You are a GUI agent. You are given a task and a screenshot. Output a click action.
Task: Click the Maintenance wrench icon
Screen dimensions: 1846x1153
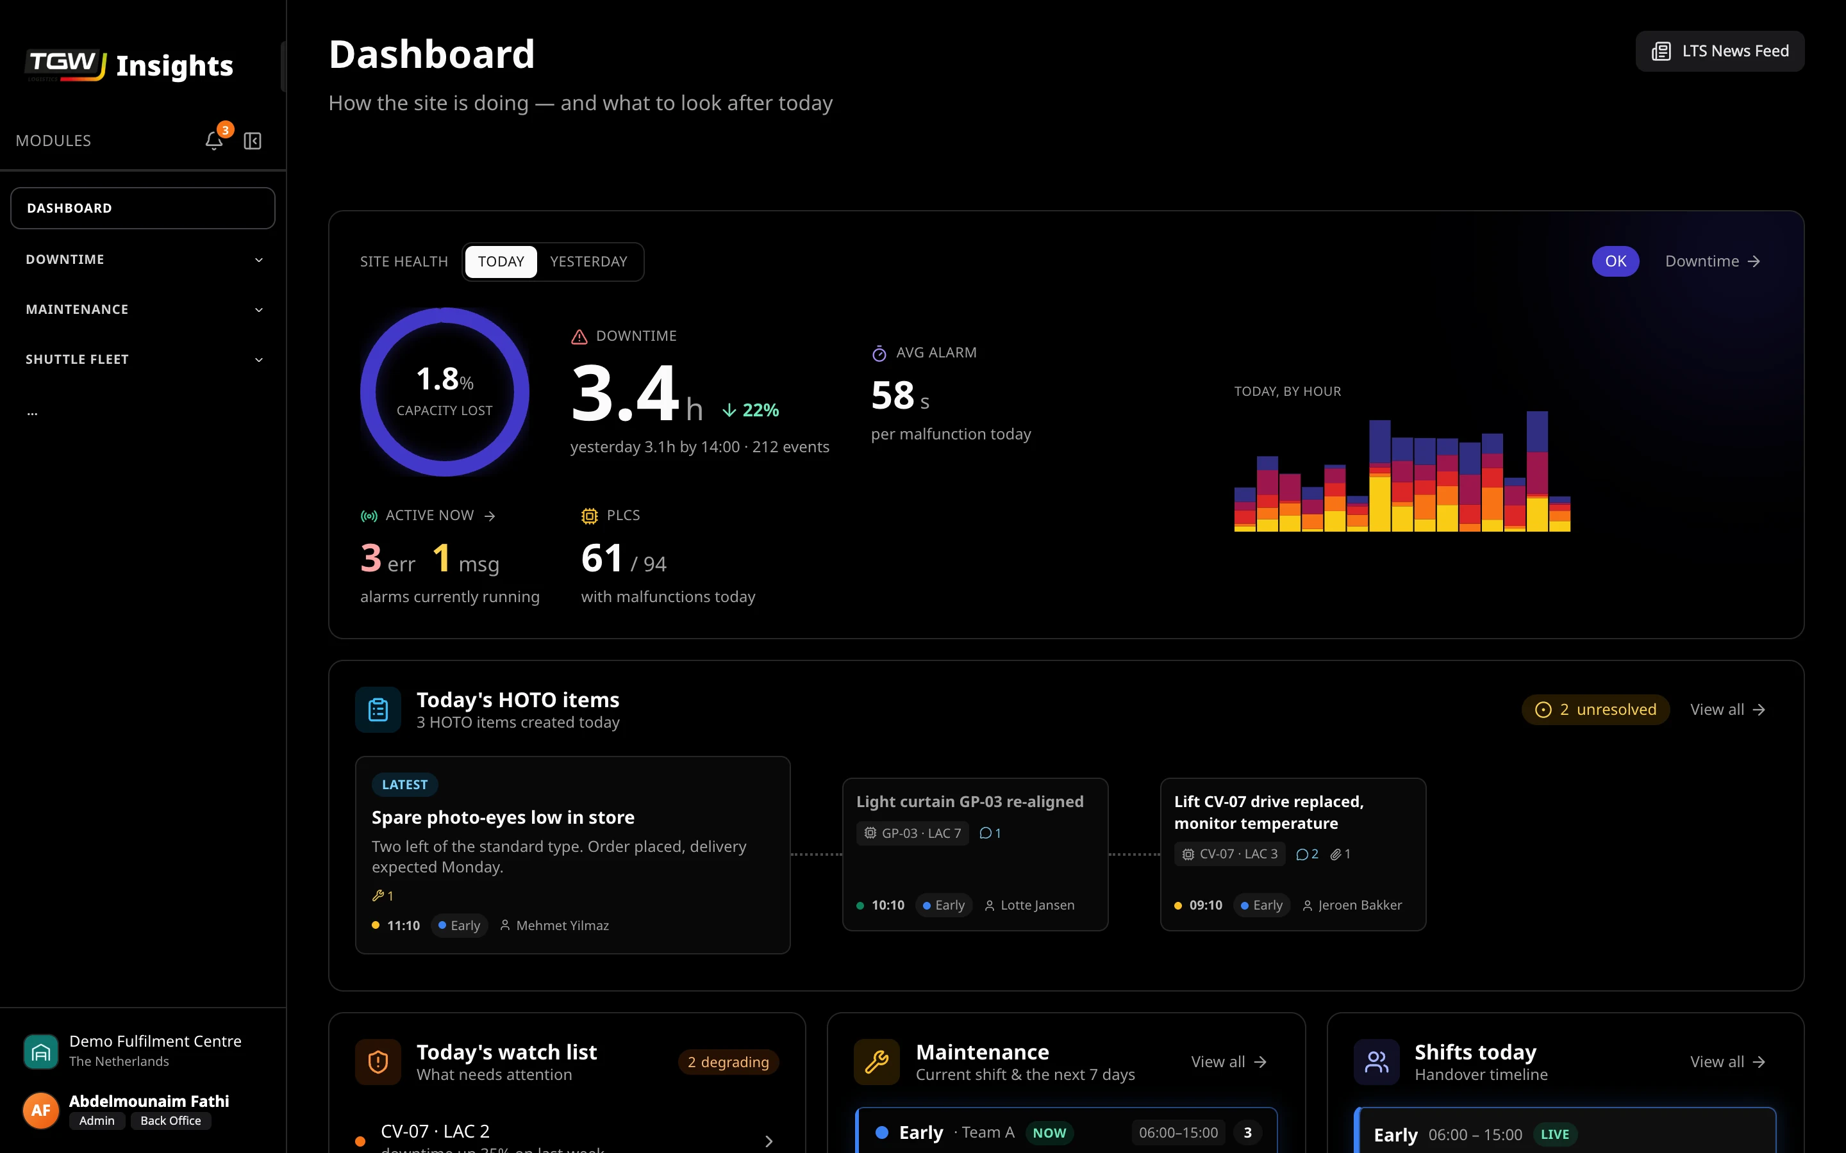coord(877,1061)
